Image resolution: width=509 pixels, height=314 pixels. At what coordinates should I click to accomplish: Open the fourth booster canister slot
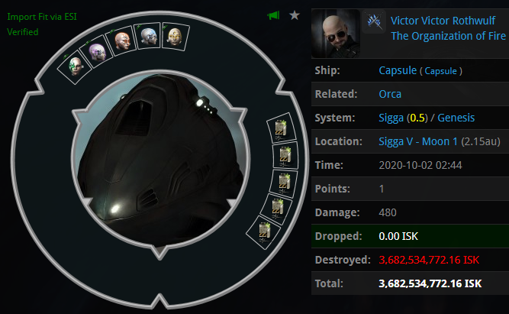[x=277, y=209]
